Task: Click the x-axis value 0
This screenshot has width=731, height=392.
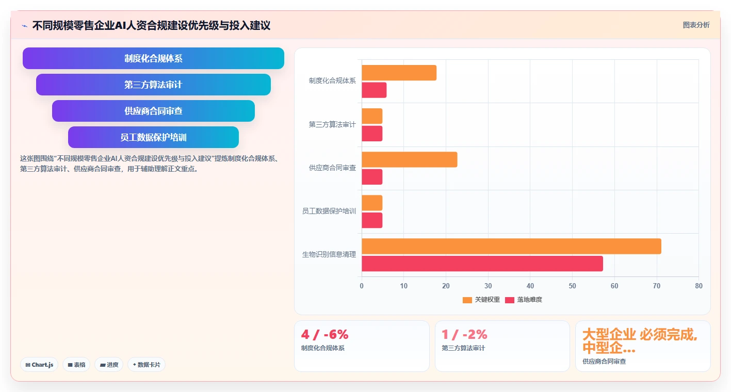Action: (362, 286)
